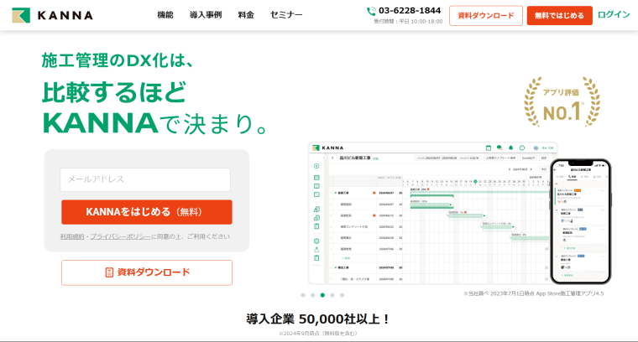Click the plus circle icon in the preview sidebar
The image size is (638, 342).
[316, 166]
